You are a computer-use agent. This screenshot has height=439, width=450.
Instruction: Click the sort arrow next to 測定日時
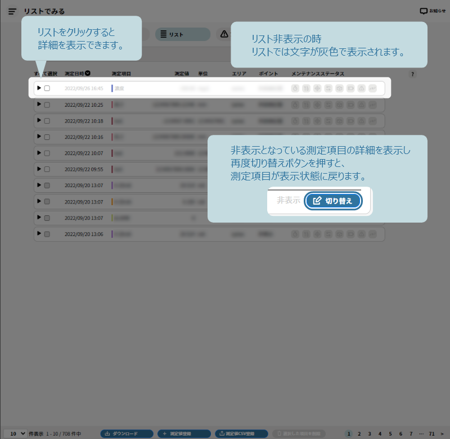click(88, 74)
